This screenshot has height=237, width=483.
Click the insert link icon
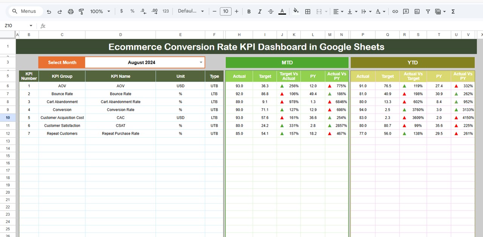395,12
